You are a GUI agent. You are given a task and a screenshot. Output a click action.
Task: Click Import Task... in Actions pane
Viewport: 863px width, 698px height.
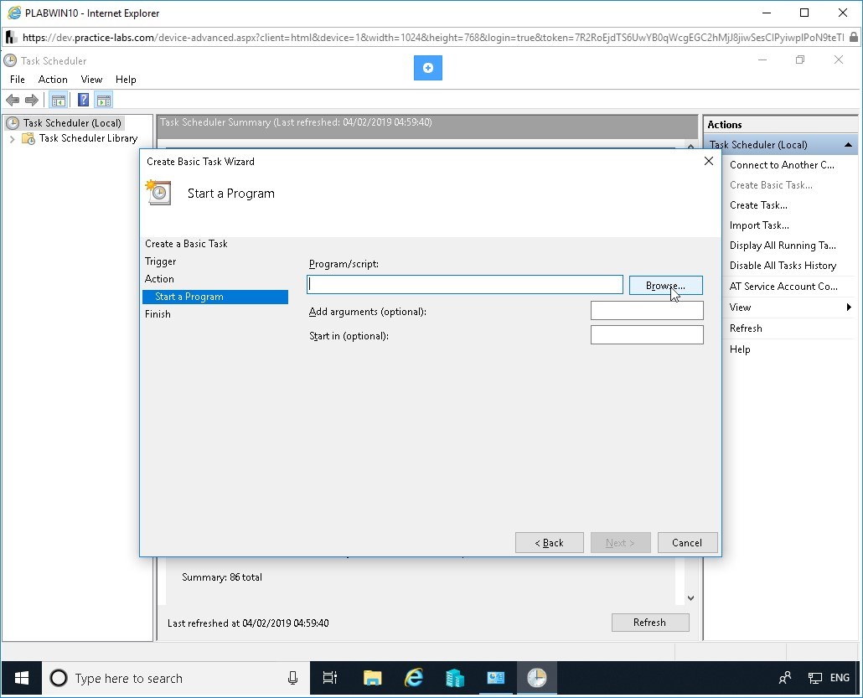[x=759, y=225]
